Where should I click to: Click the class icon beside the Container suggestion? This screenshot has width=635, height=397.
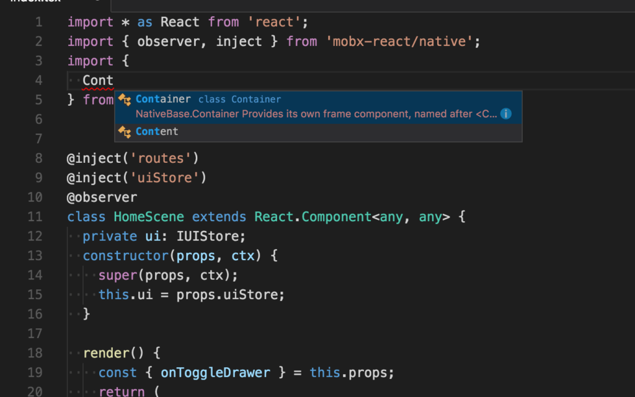point(125,100)
